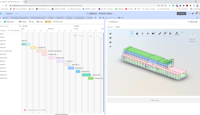The image size is (200, 115).
Task: Collapse the Dashboard 1 expander
Action: [108, 22]
